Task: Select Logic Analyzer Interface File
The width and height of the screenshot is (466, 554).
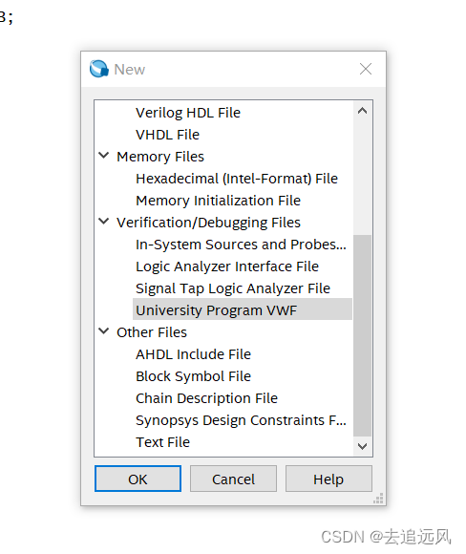Action: 227,266
